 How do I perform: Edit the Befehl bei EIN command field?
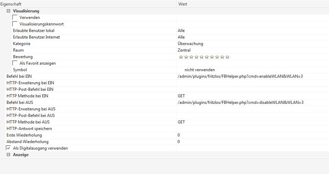[240, 76]
